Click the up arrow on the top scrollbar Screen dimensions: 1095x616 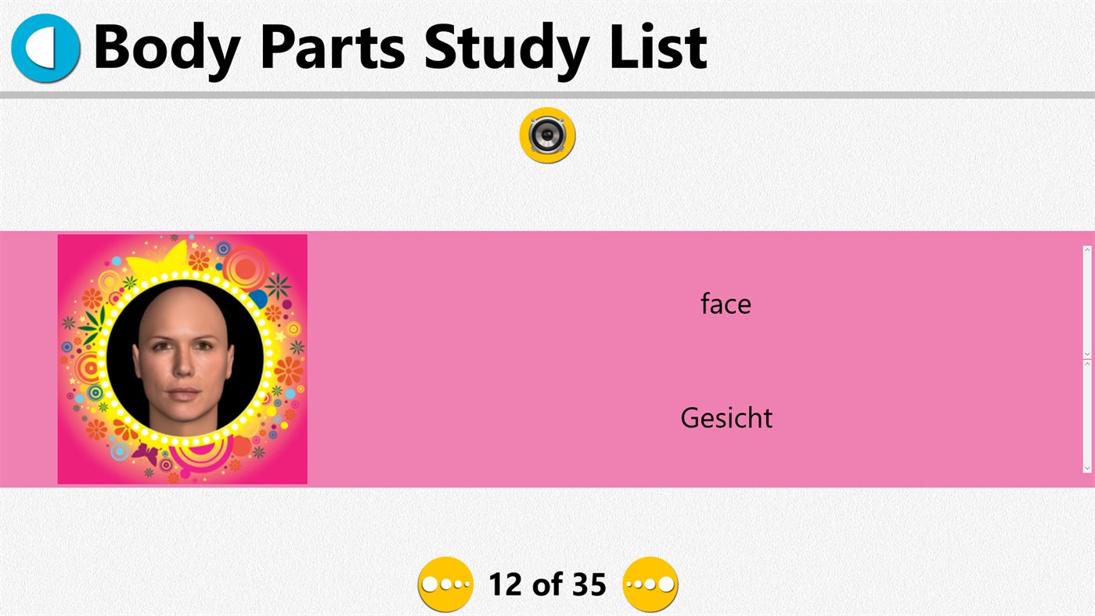[x=1086, y=249]
